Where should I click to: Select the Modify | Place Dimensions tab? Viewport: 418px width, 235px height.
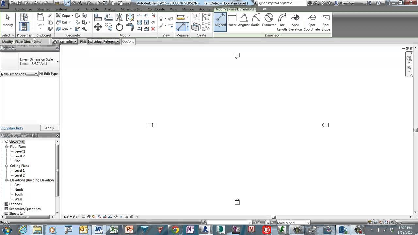[x=235, y=9]
